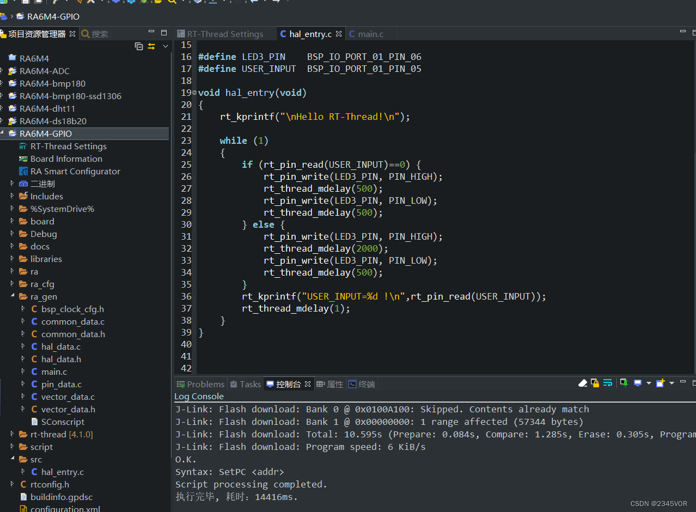Image resolution: width=696 pixels, height=512 pixels.
Task: Expand the rt-thread [4.1.0] folder
Action: [12, 434]
